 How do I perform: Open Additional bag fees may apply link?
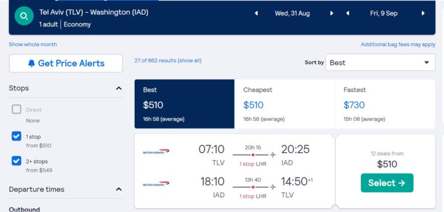(x=398, y=44)
